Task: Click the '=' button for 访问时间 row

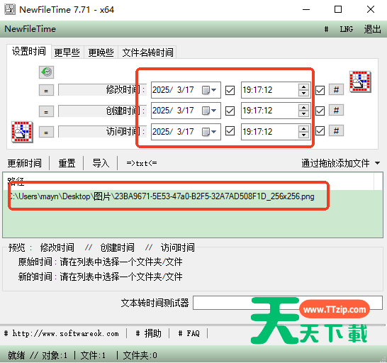Action: pyautogui.click(x=46, y=132)
